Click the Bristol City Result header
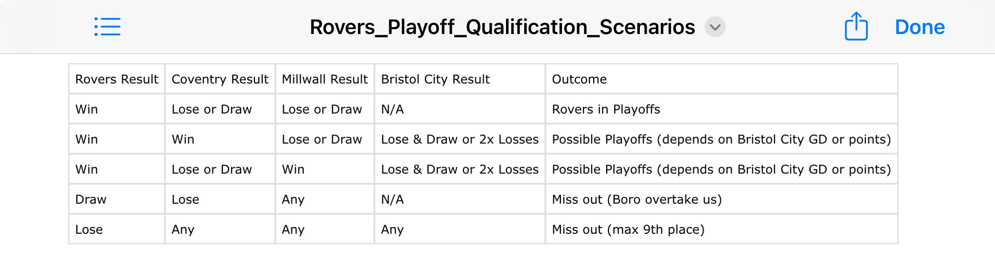The height and width of the screenshot is (272, 995). 435,79
